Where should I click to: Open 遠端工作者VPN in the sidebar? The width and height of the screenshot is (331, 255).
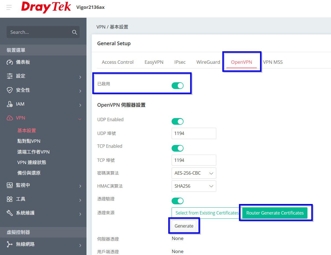[34, 152]
